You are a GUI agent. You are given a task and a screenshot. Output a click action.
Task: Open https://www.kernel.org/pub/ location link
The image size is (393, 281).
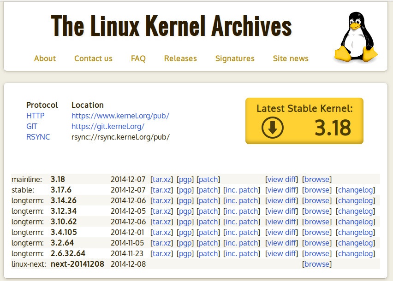[x=120, y=116]
